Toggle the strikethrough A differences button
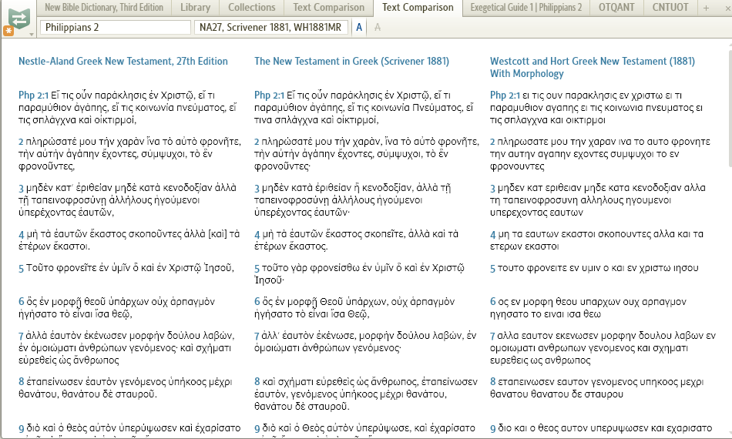Viewport: 732px width, 439px height. (378, 28)
